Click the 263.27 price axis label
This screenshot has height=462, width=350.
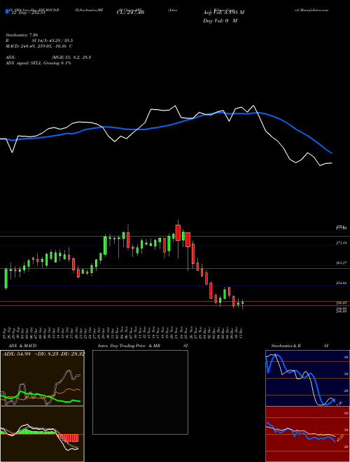(341, 262)
